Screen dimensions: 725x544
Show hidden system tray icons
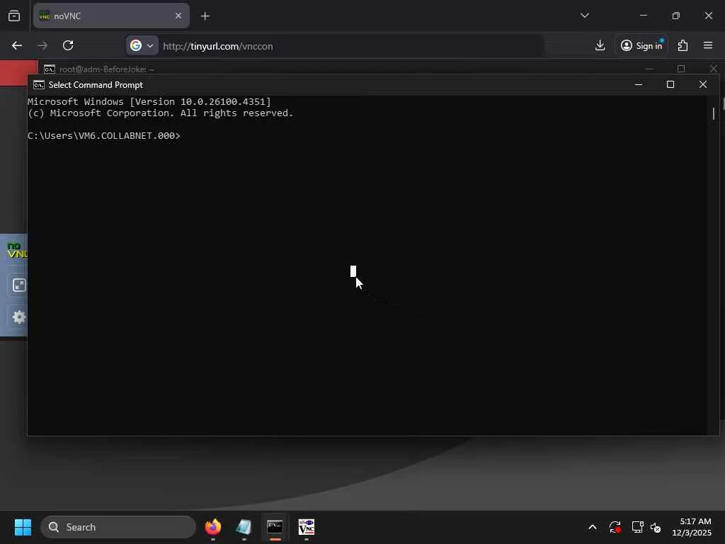593,527
